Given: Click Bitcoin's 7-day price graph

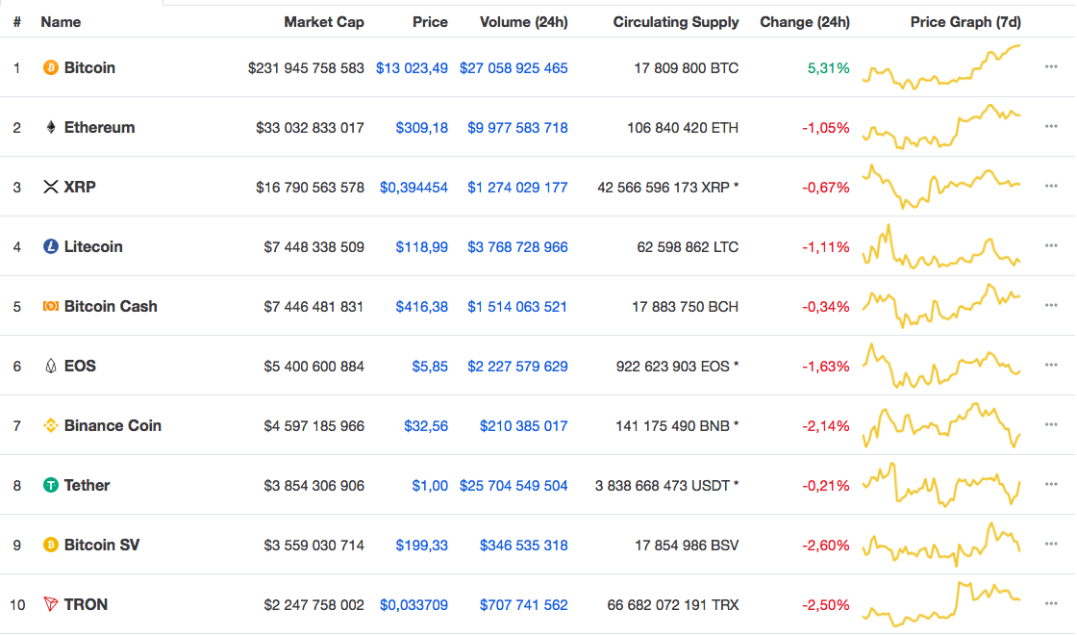Looking at the screenshot, I should pos(942,68).
